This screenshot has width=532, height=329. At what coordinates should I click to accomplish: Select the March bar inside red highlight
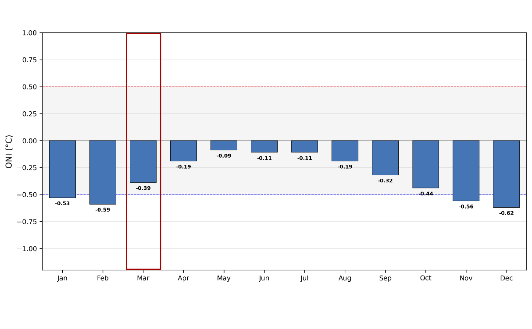click(x=143, y=162)
